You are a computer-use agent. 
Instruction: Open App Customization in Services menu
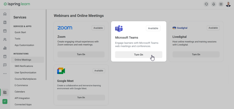click(x=24, y=45)
